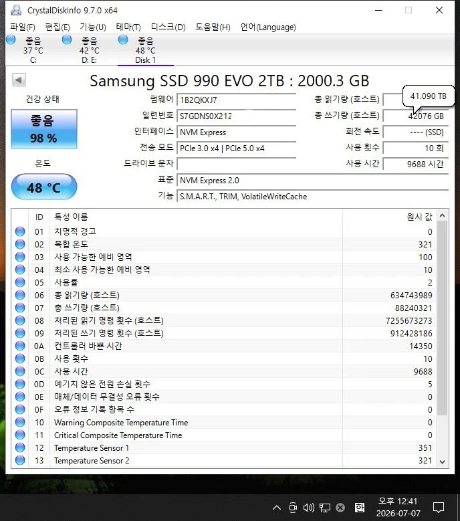Image resolution: width=460 pixels, height=521 pixels.
Task: Click the attribute list scrollbar down arrow
Action: [442, 461]
